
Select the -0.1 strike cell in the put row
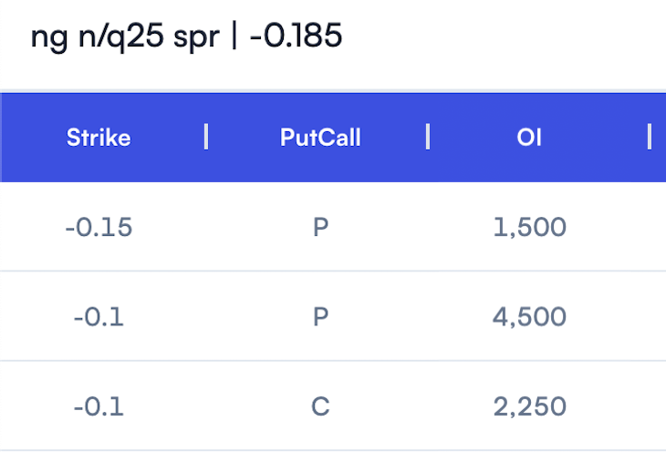click(x=99, y=316)
